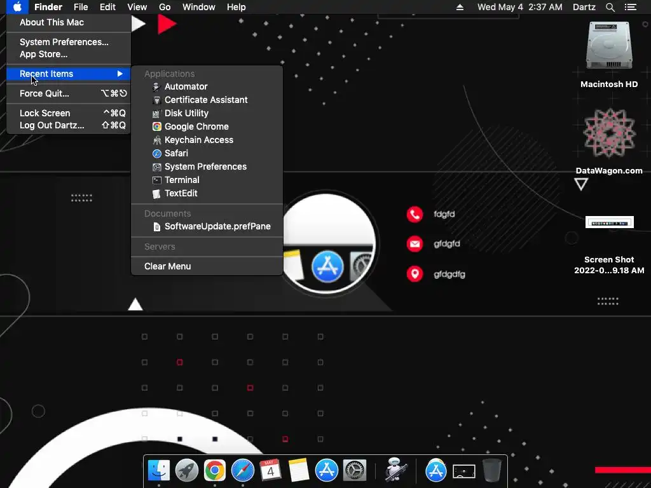Choose Clear Menu in Recent Items
Image resolution: width=651 pixels, height=488 pixels.
pos(207,266)
